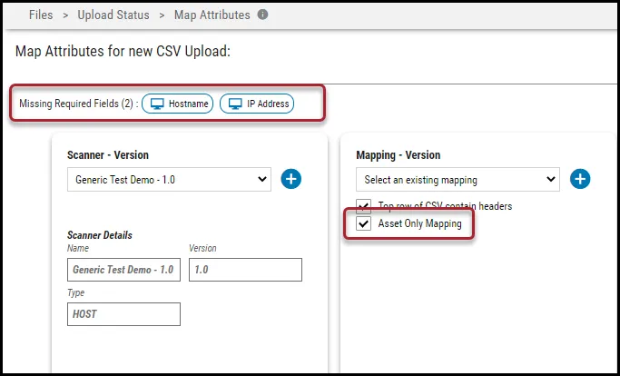Click the Missing Required Fields (2) label

pos(79,104)
